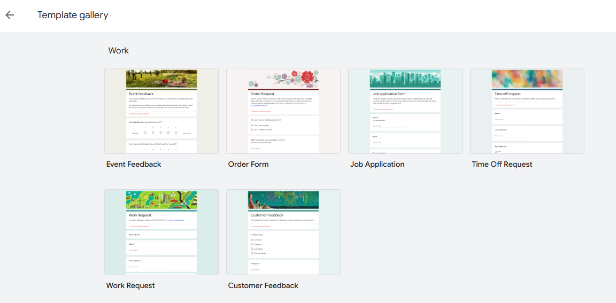Click the "Time Off Request" label text
The height and width of the screenshot is (303, 616).
tap(502, 164)
